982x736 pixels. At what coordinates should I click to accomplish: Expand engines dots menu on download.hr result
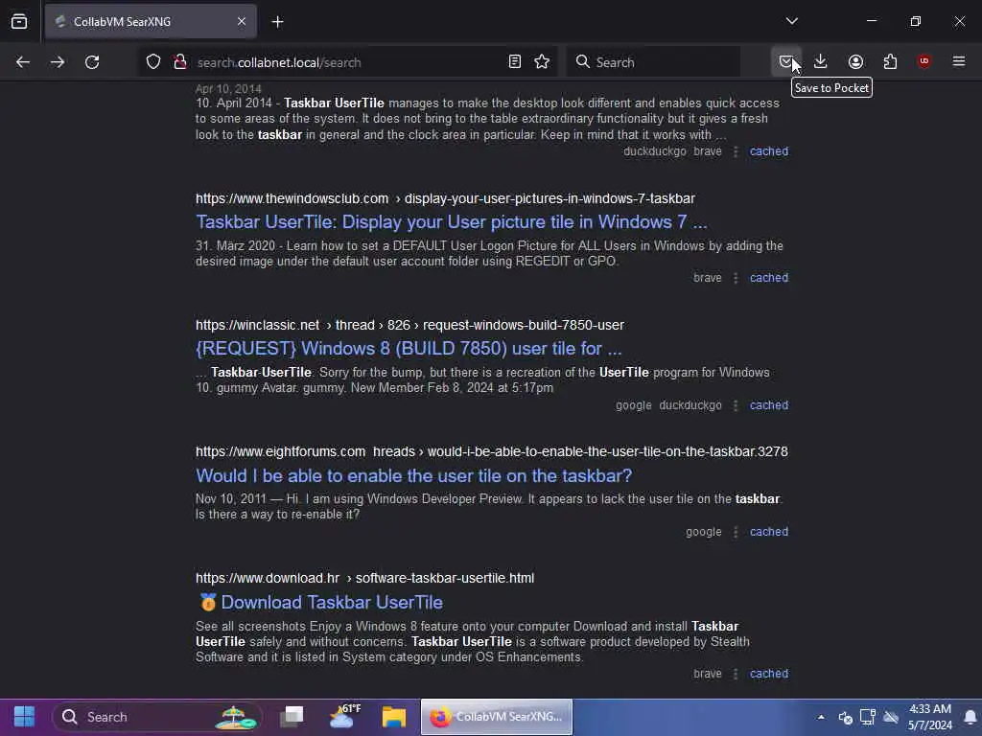(x=736, y=674)
